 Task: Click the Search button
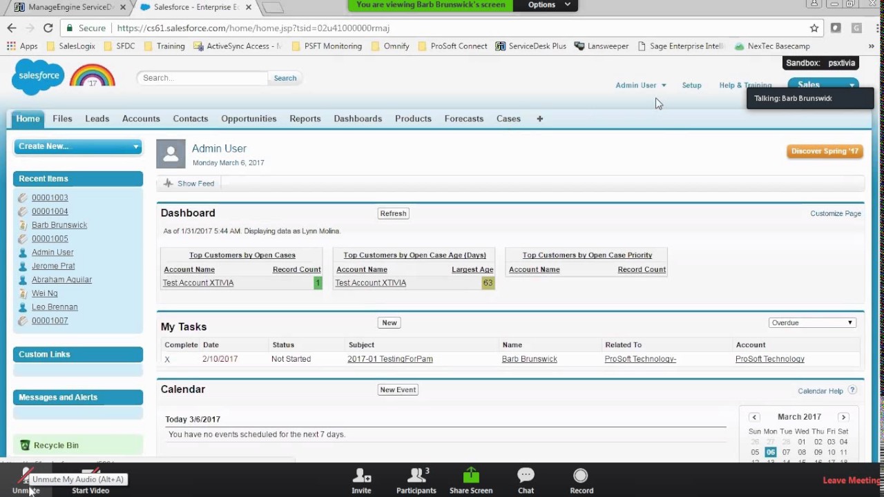click(x=285, y=78)
